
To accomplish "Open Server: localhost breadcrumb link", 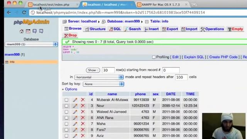I will click(82, 21).
